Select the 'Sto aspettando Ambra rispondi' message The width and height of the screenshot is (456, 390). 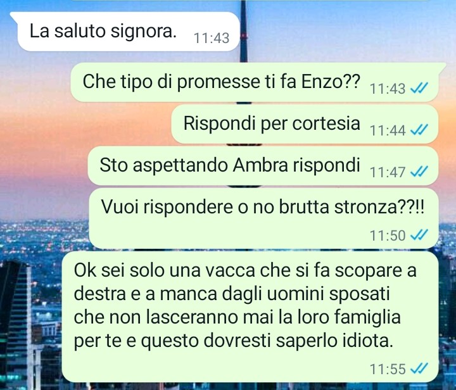click(x=263, y=166)
